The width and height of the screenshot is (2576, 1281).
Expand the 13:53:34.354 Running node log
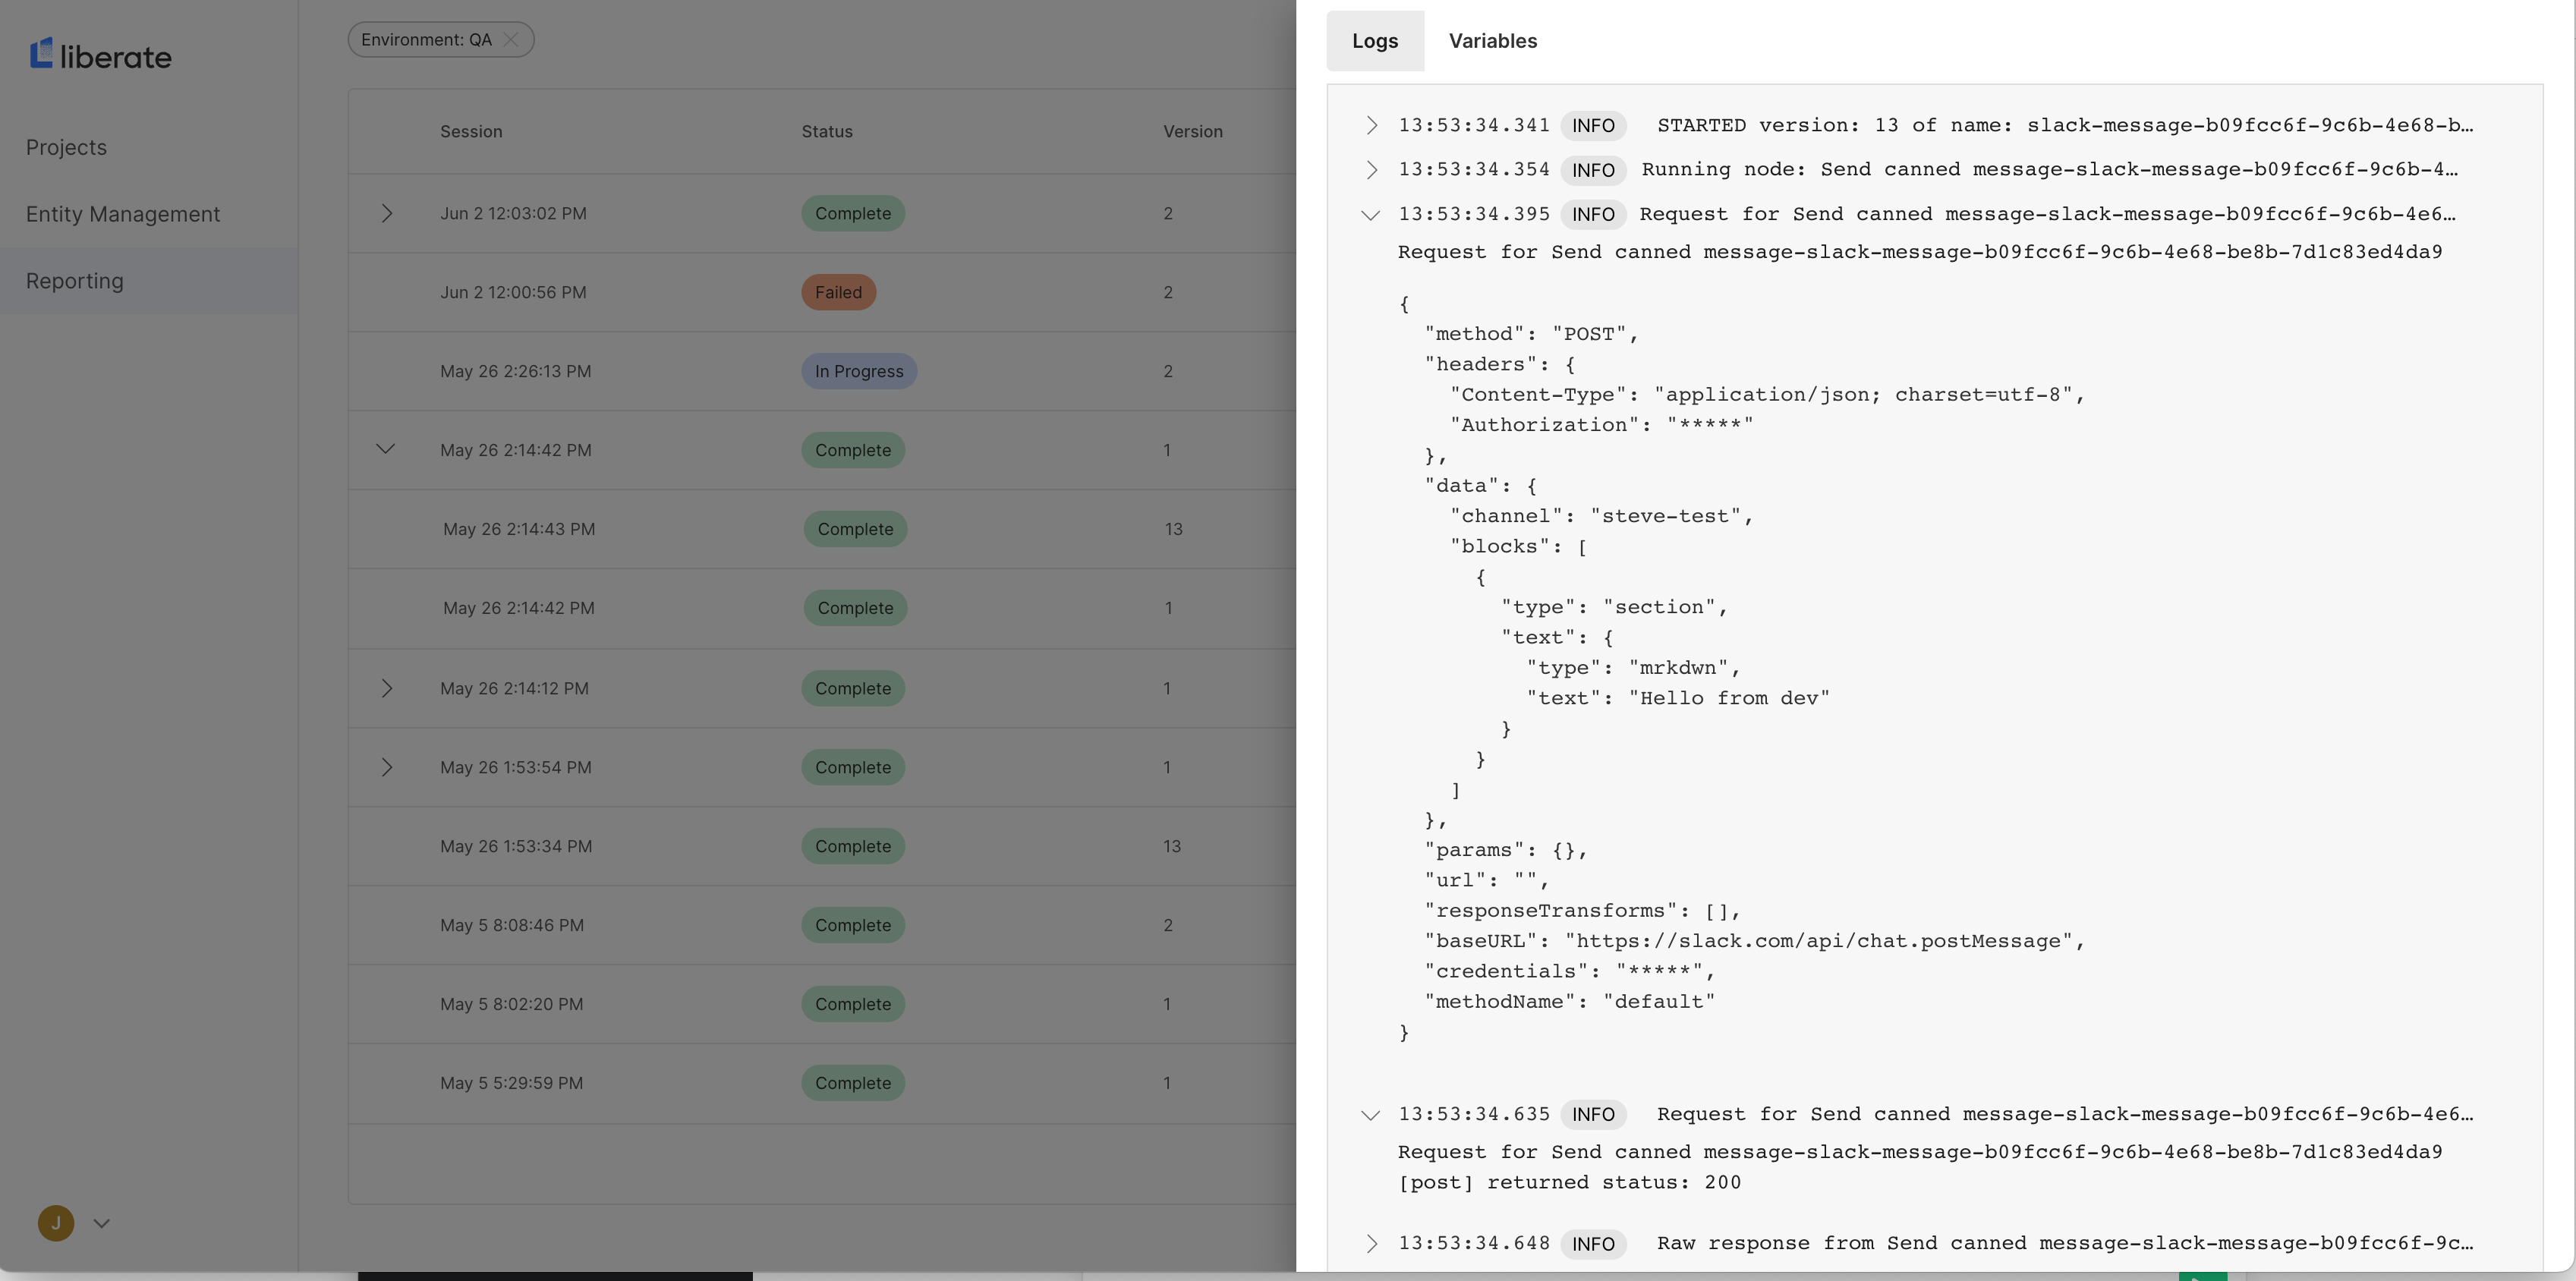1371,169
